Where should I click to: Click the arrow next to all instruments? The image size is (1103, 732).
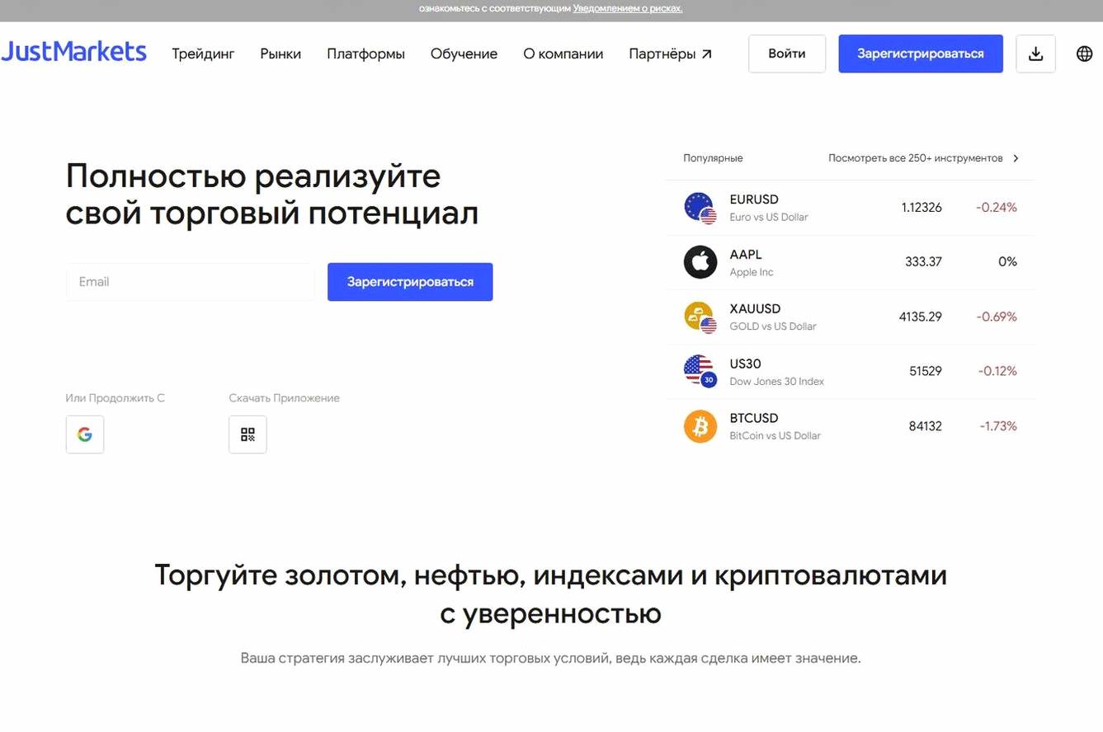pos(1016,158)
